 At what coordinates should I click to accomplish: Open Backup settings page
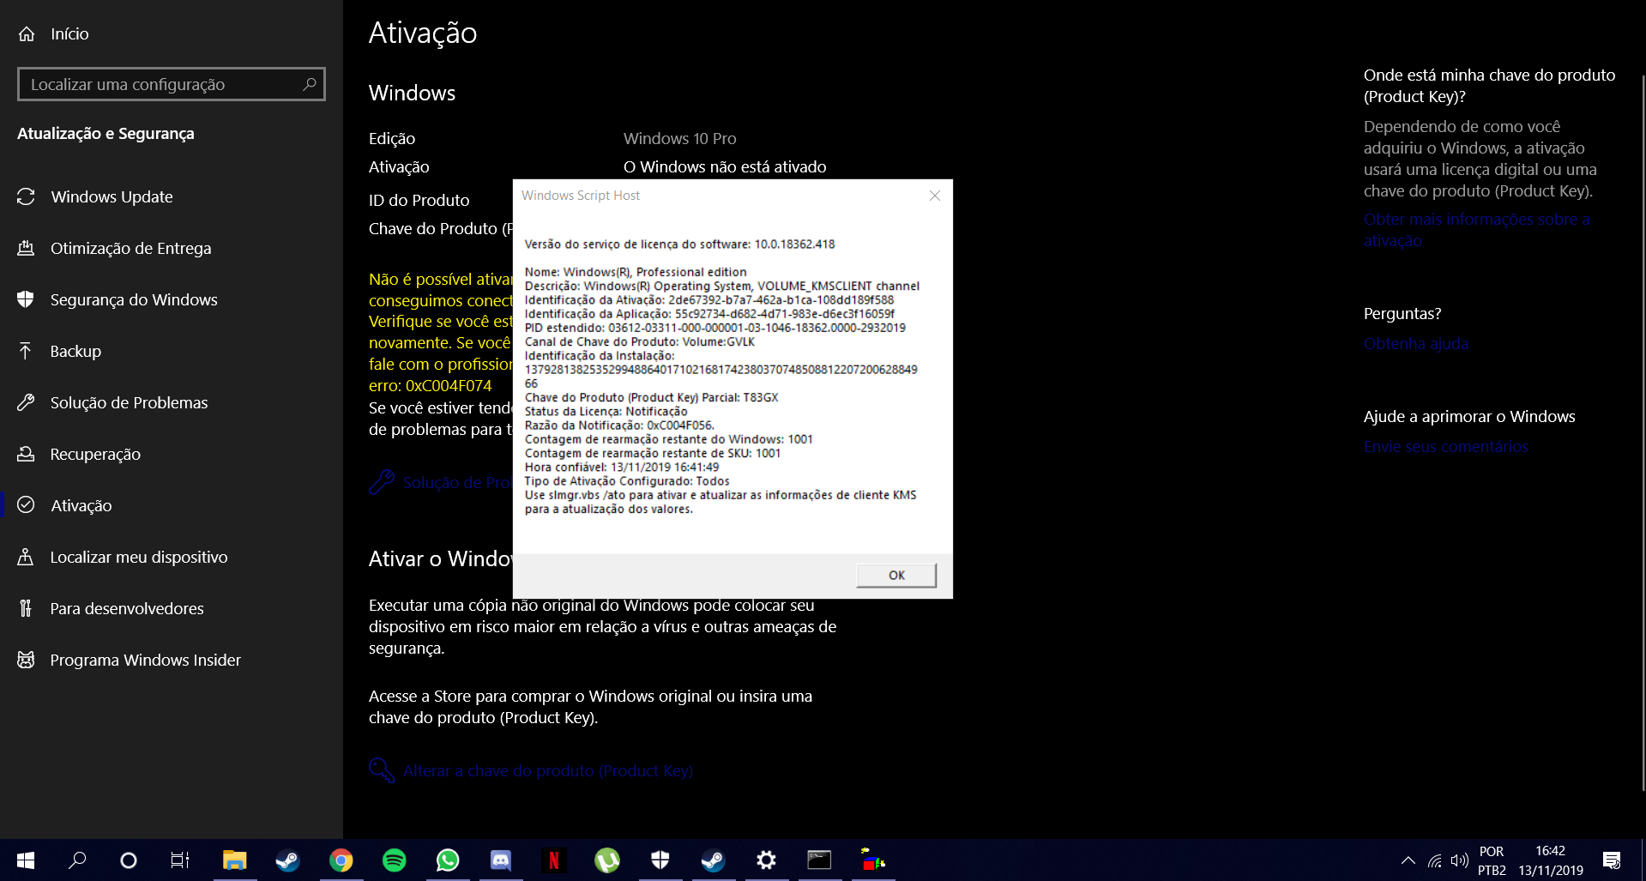pyautogui.click(x=172, y=351)
